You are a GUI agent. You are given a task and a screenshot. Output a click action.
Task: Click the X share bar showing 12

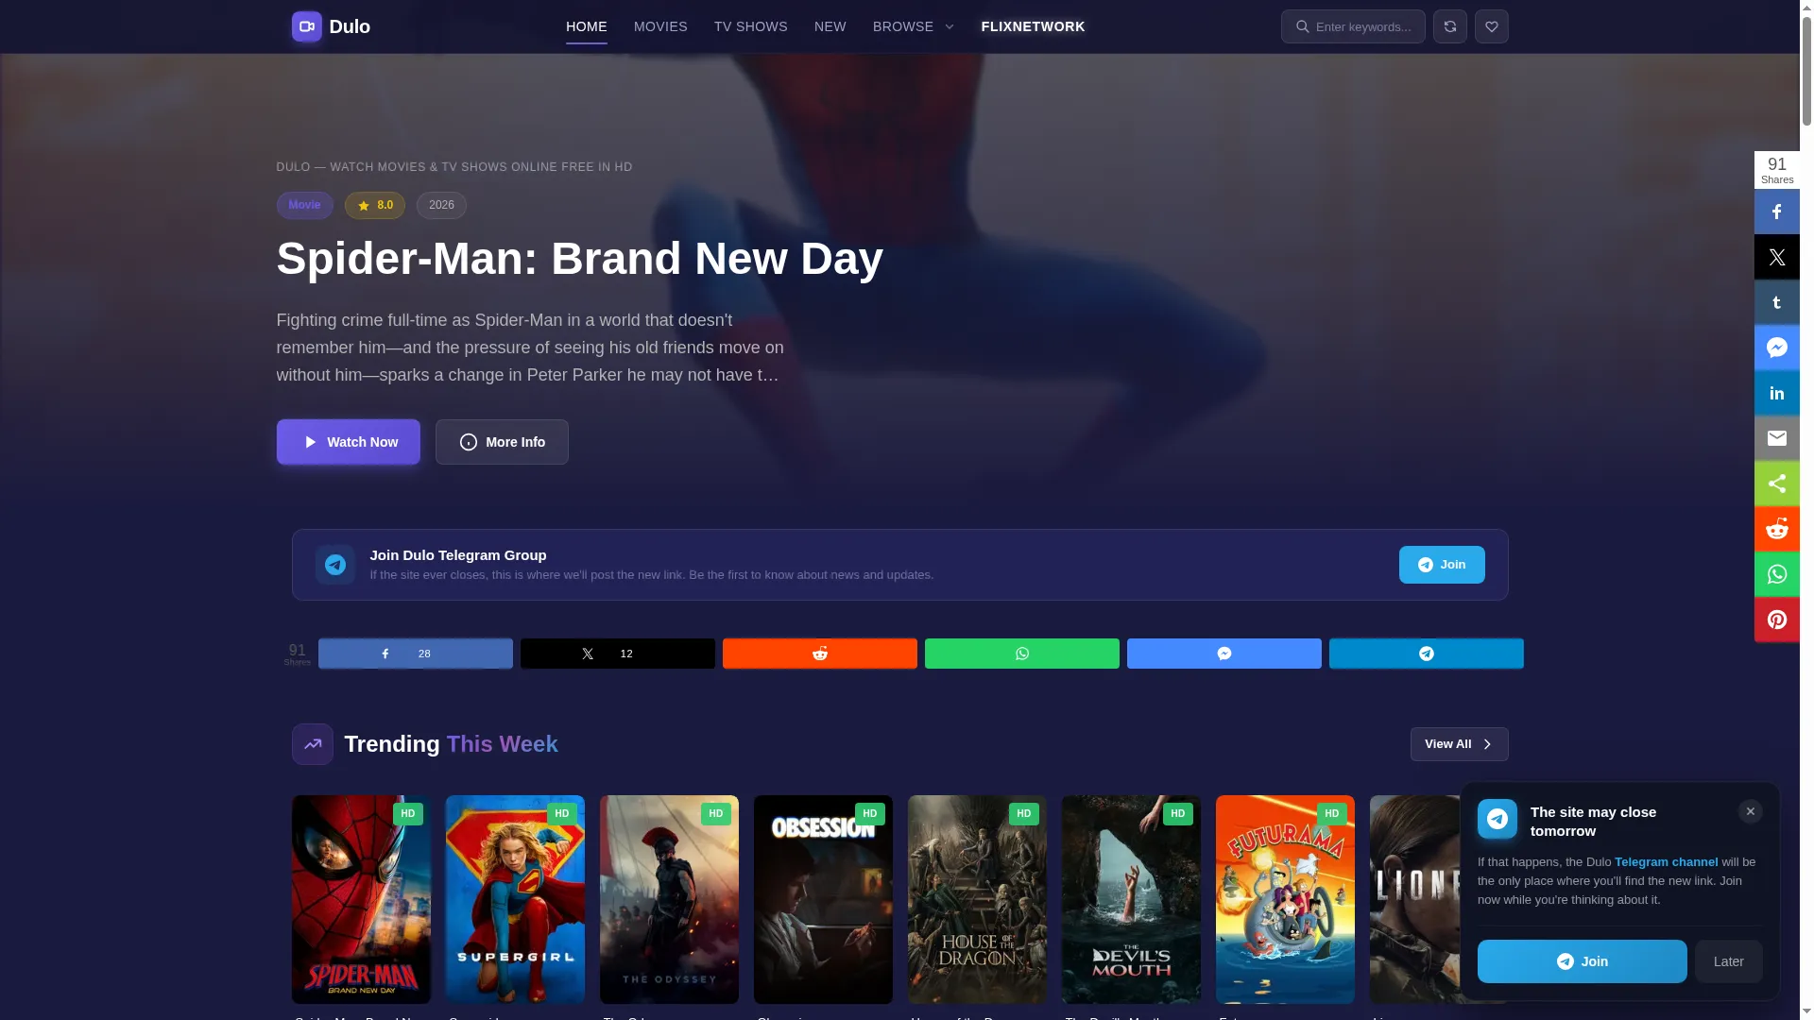(x=618, y=654)
